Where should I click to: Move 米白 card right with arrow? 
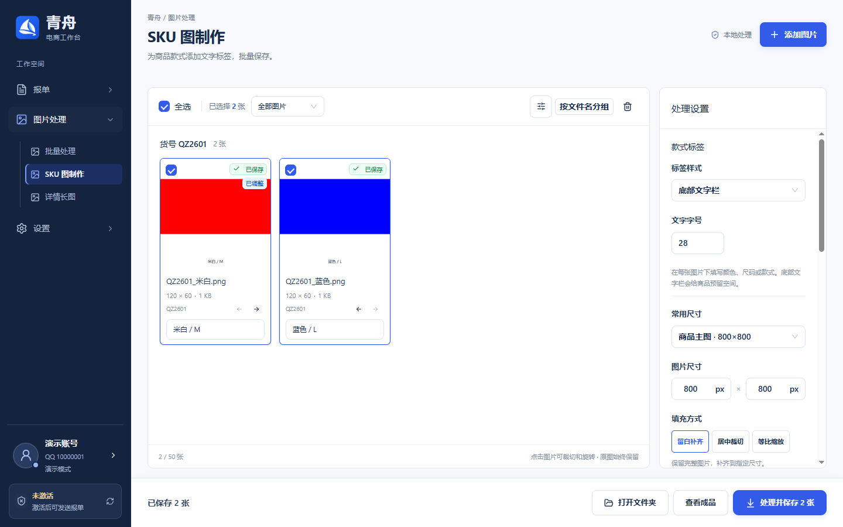[x=256, y=309]
